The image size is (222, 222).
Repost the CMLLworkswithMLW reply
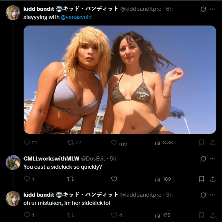click(70, 179)
